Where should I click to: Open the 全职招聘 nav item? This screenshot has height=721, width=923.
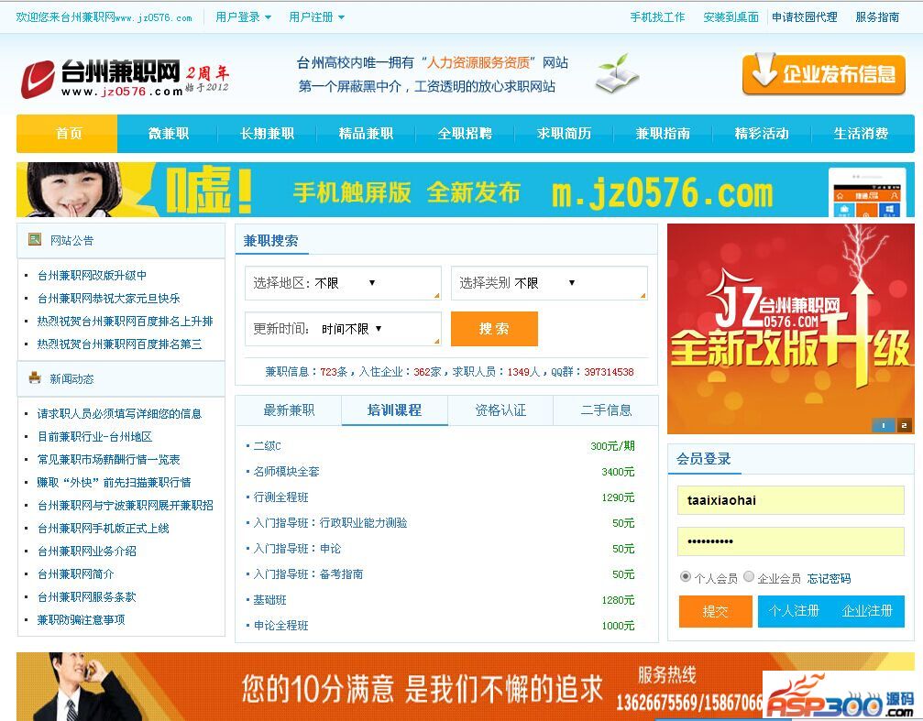[x=465, y=134]
